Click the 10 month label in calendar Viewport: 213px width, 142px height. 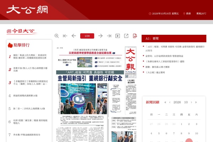(x=186, y=102)
